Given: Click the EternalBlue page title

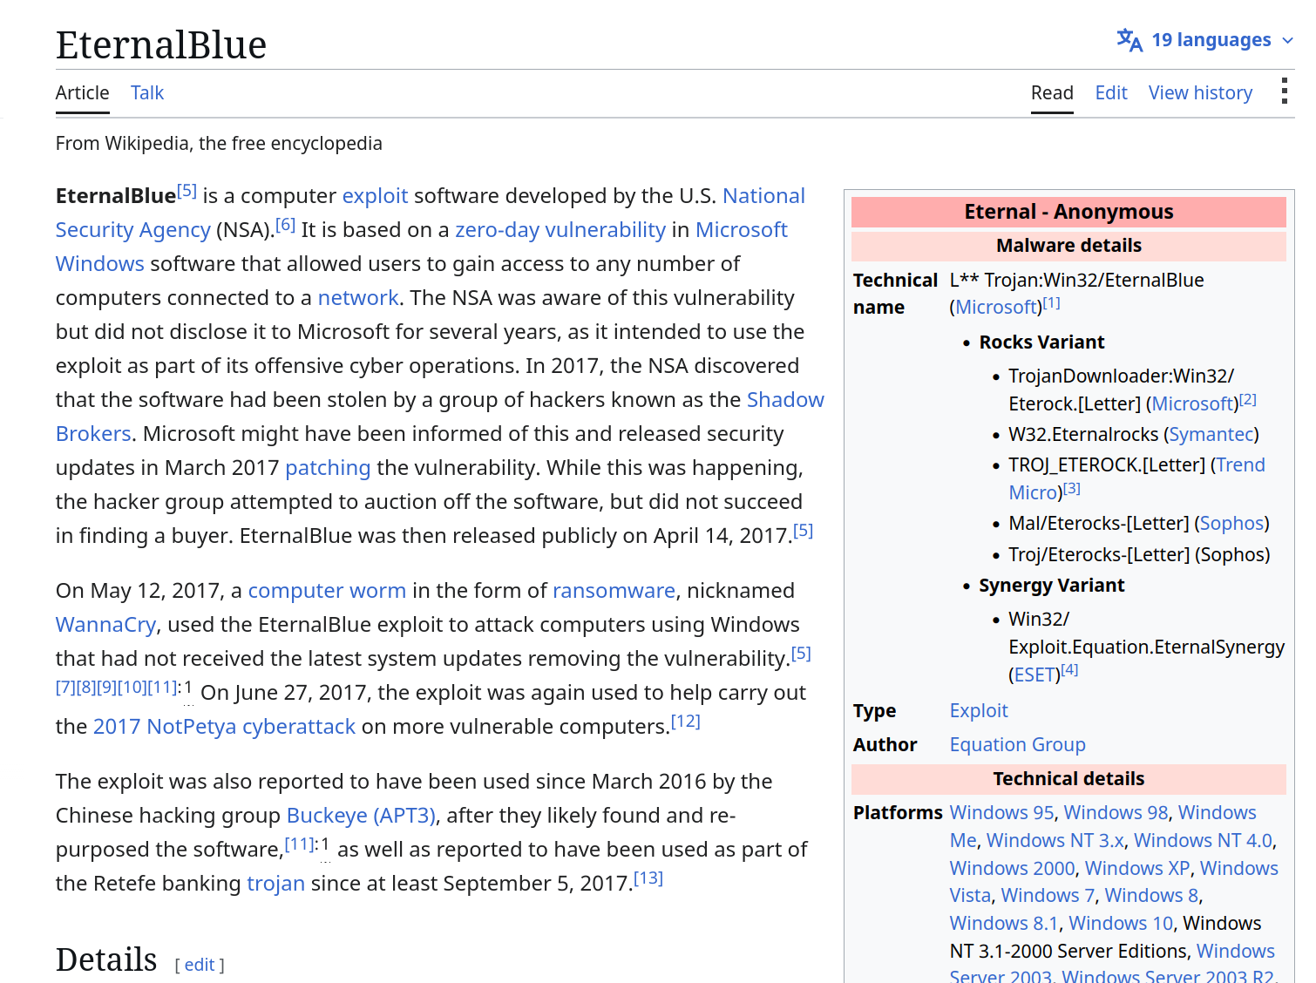Looking at the screenshot, I should [x=161, y=44].
